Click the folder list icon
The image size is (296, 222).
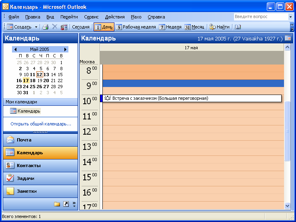pyautogui.click(x=57, y=204)
